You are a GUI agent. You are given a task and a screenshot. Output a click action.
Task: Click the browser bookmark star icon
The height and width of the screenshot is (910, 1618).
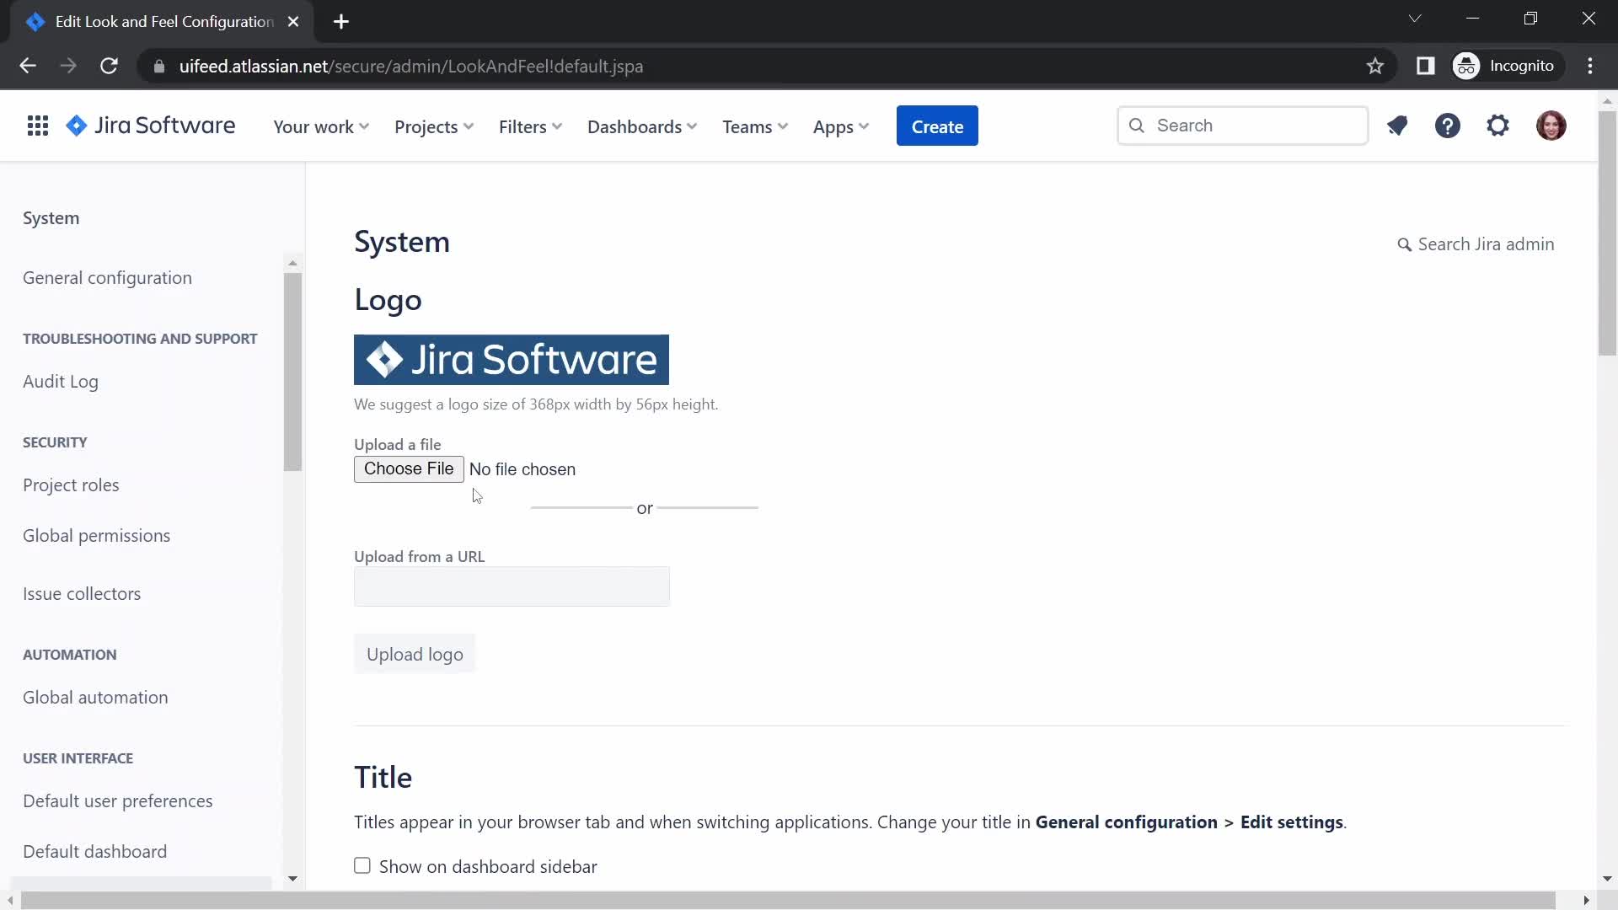point(1374,66)
